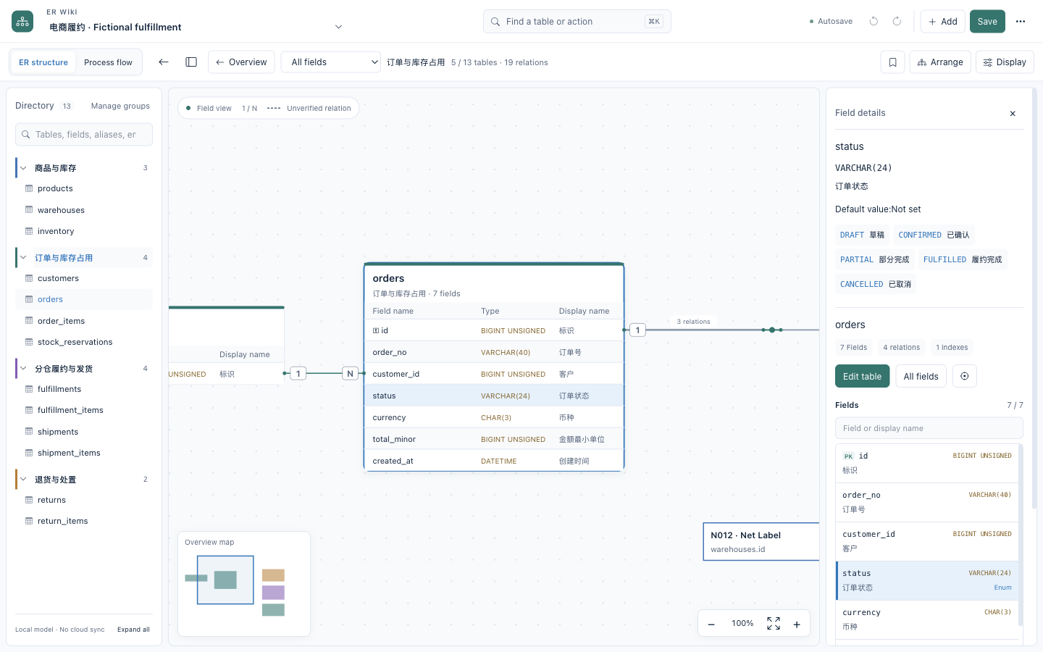
Task: Close the Field details panel
Action: [1013, 114]
